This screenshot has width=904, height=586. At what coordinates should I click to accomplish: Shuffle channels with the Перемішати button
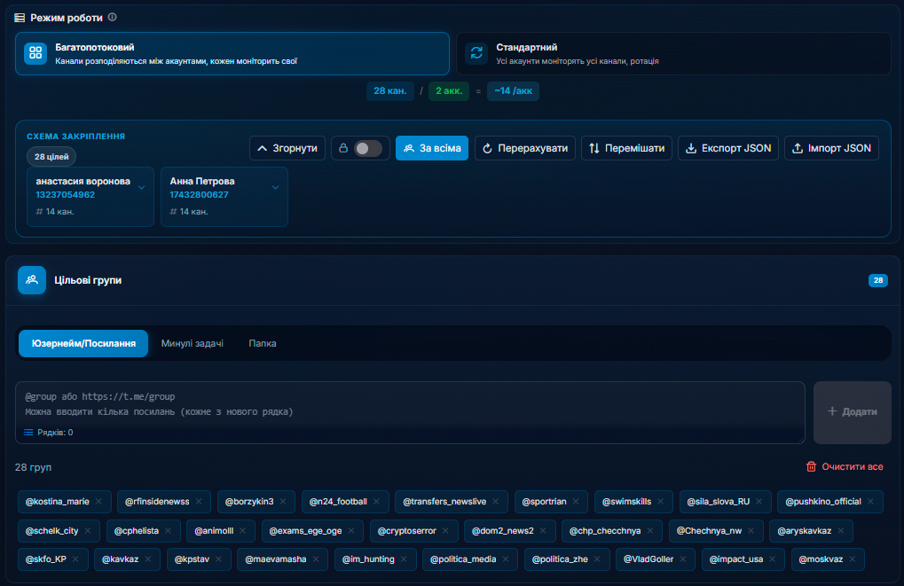point(626,148)
